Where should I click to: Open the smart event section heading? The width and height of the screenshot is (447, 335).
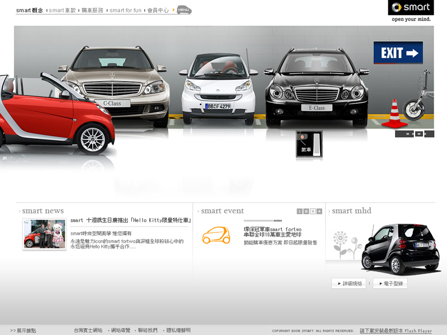(222, 211)
